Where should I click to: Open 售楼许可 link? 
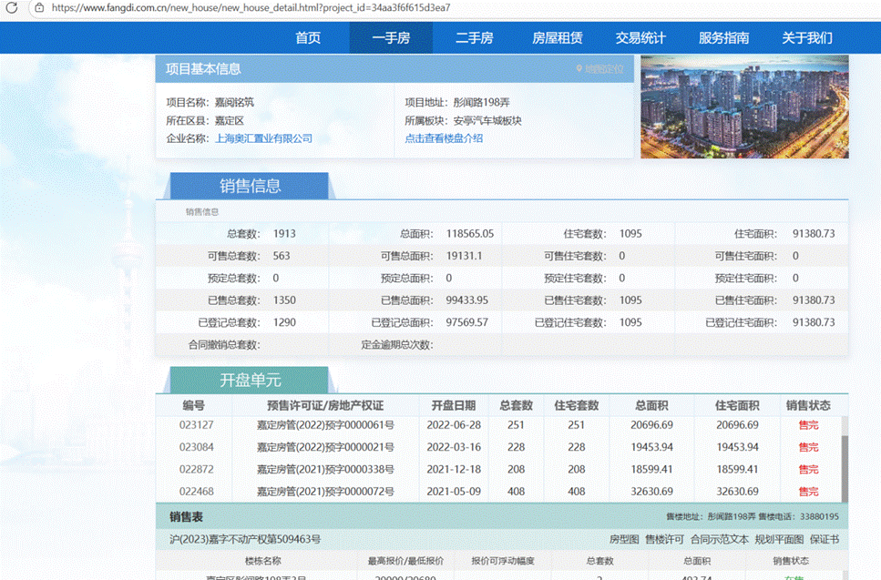pyautogui.click(x=665, y=539)
